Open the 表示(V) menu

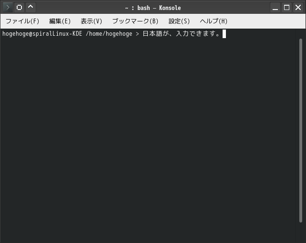coord(92,21)
